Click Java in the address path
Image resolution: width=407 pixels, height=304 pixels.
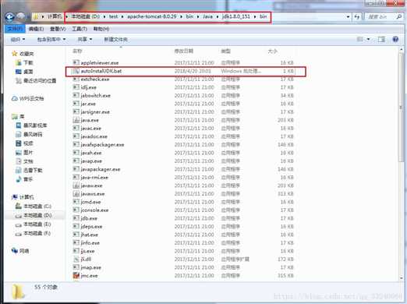pos(207,16)
